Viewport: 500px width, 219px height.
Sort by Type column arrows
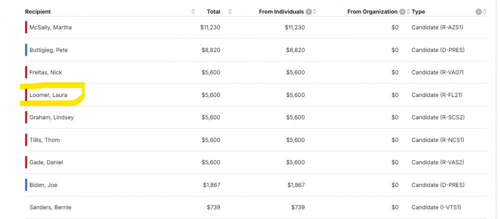(x=484, y=11)
